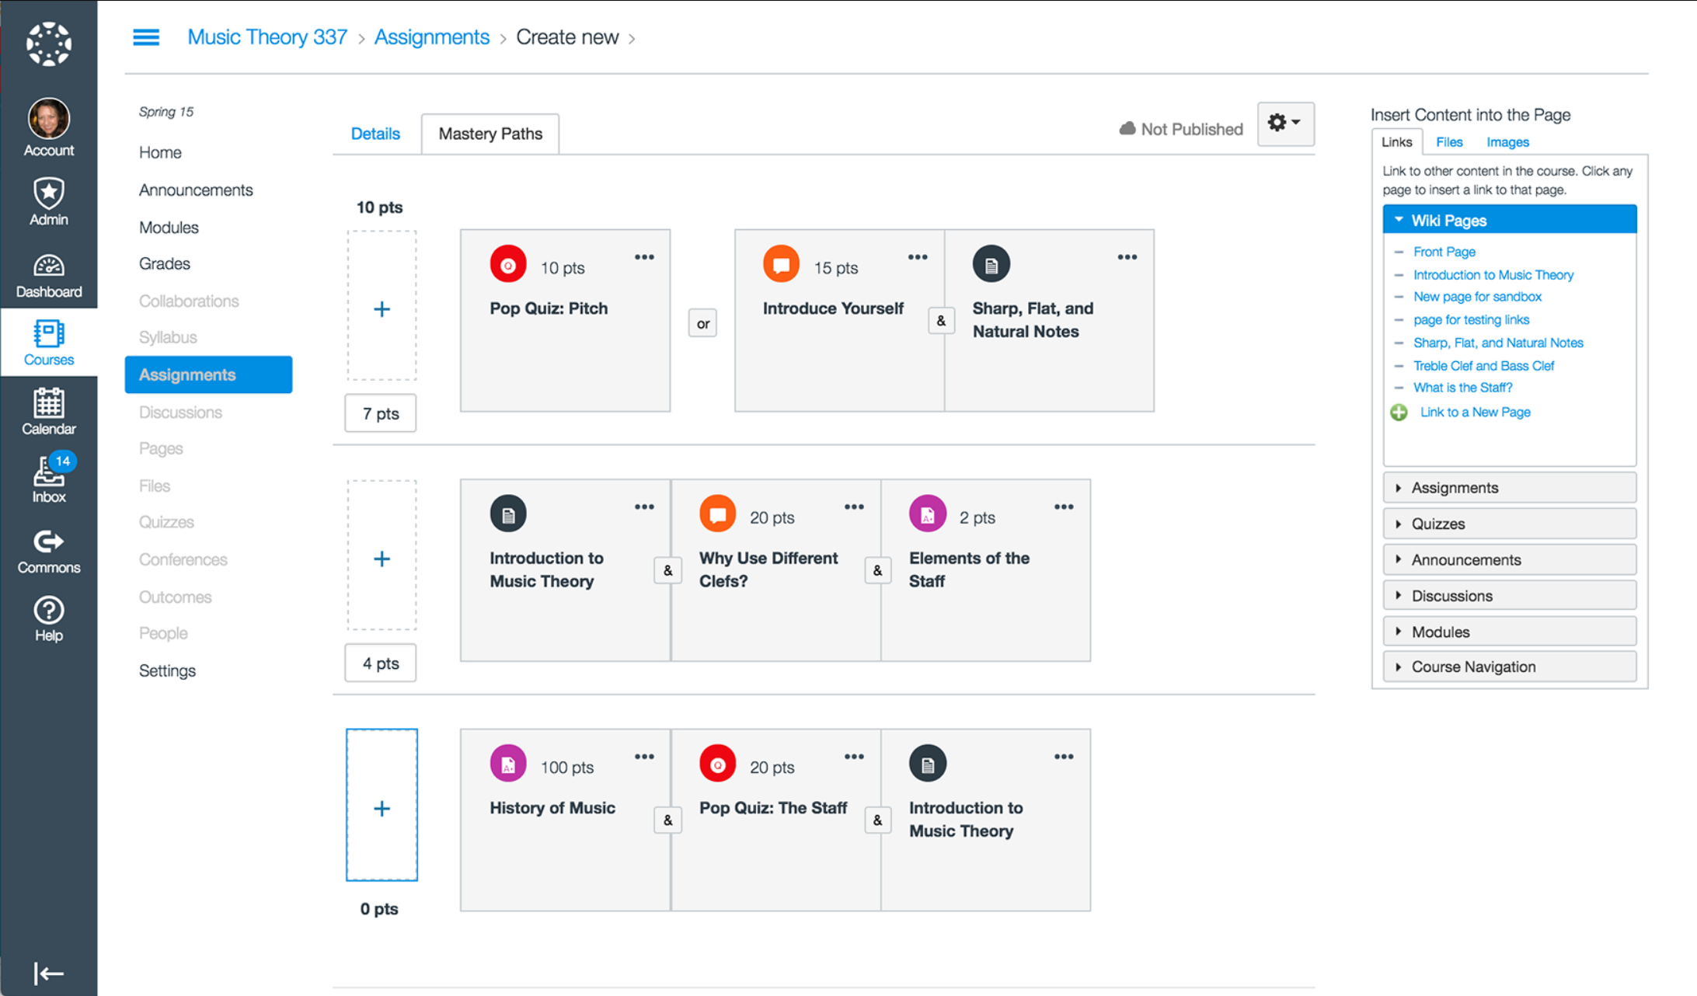This screenshot has height=996, width=1697.
Task: Click the red quiz icon on Pop Quiz: The Staff
Action: click(716, 762)
